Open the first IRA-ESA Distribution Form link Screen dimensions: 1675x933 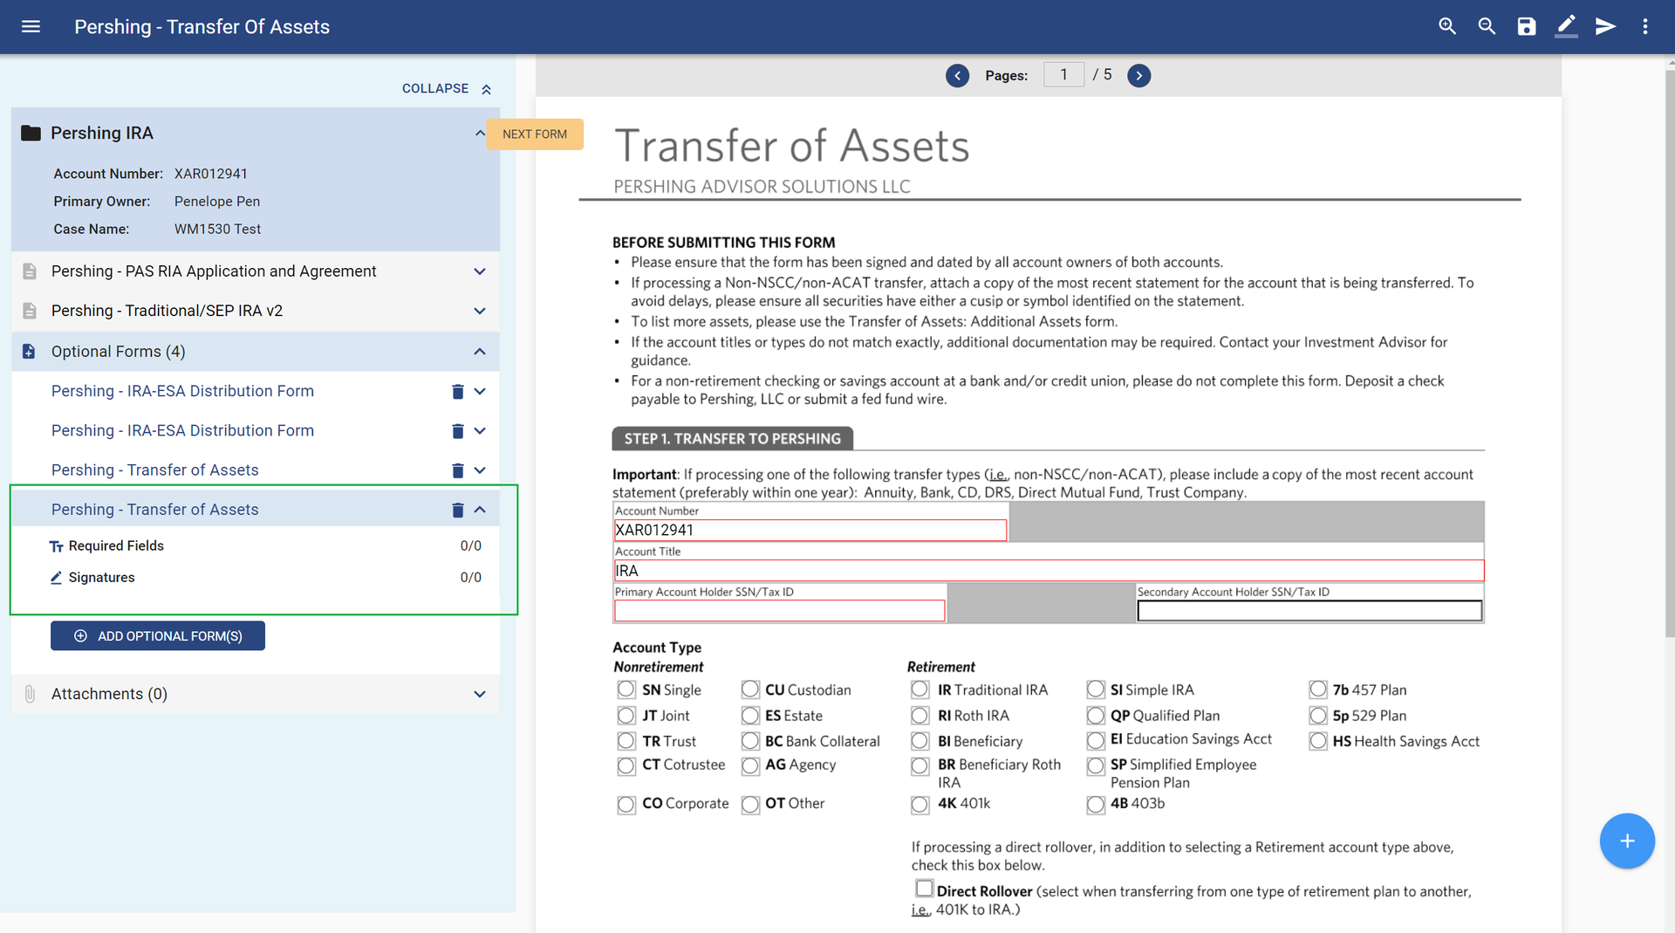click(182, 391)
